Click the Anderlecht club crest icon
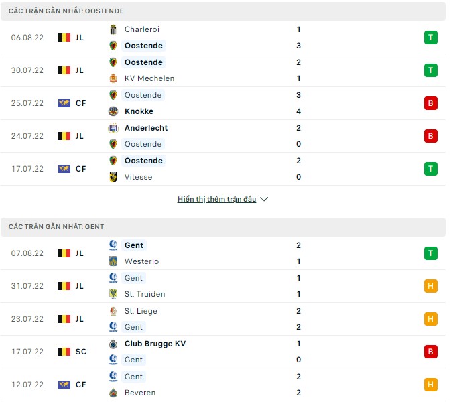This screenshot has width=453, height=404. click(113, 128)
